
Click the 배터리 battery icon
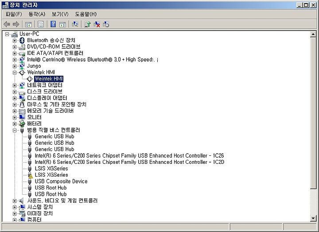click(22, 124)
